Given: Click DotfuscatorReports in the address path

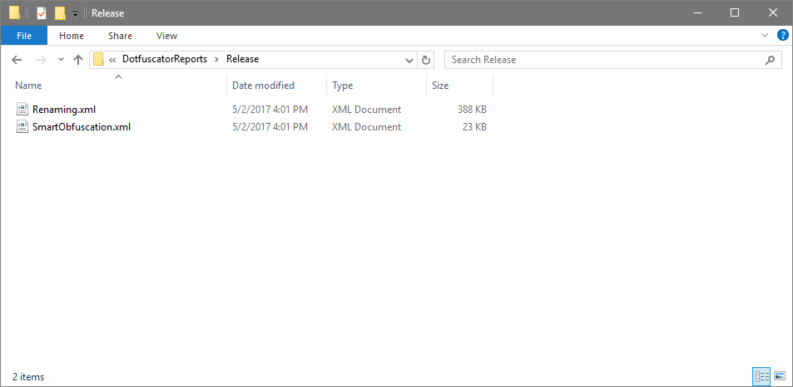Looking at the screenshot, I should (x=165, y=59).
